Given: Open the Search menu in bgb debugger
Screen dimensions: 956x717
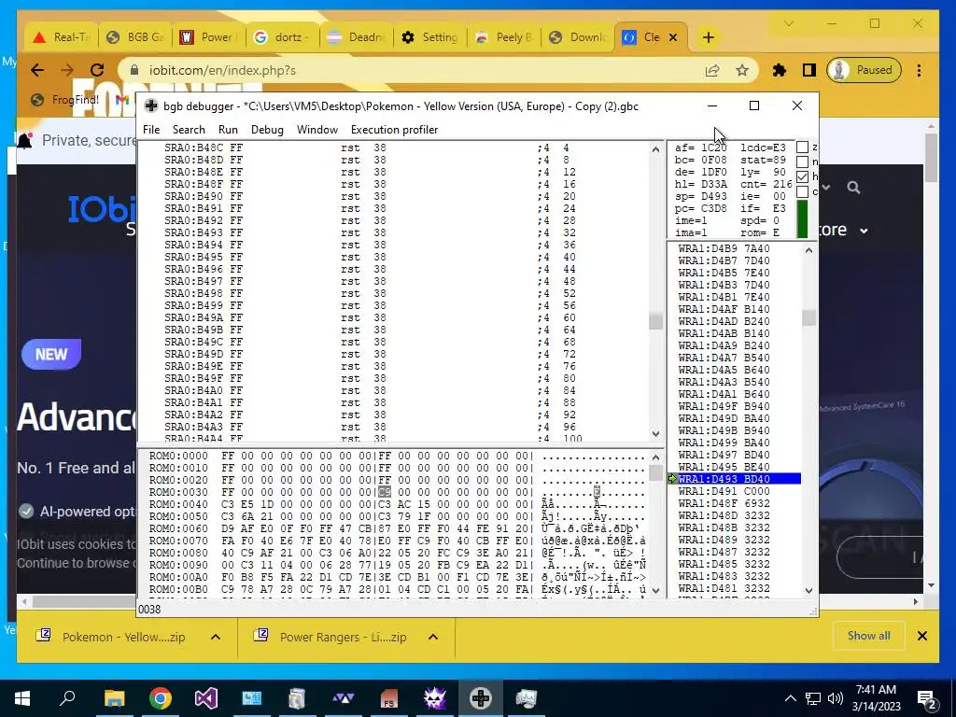Looking at the screenshot, I should point(189,129).
